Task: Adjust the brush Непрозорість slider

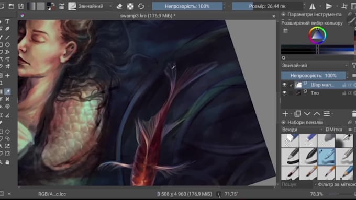Action: click(x=187, y=6)
